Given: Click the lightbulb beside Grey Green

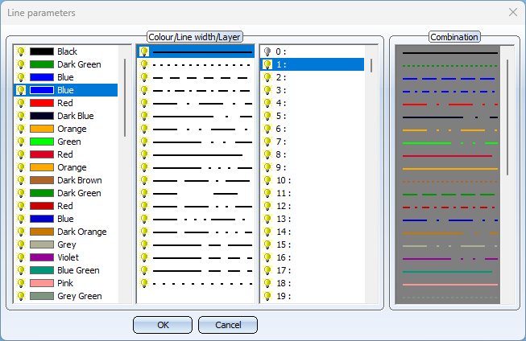Looking at the screenshot, I should click(21, 296).
